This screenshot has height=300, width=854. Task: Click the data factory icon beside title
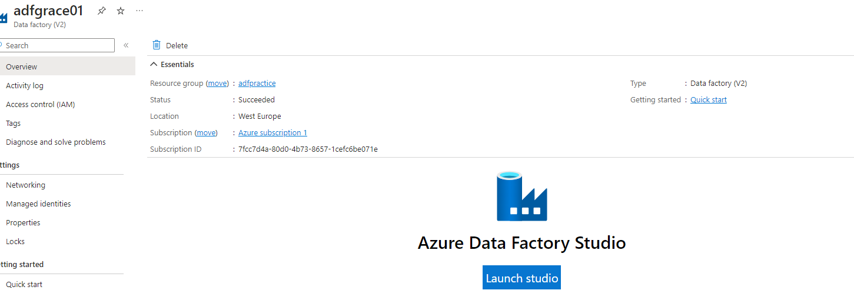(4, 16)
